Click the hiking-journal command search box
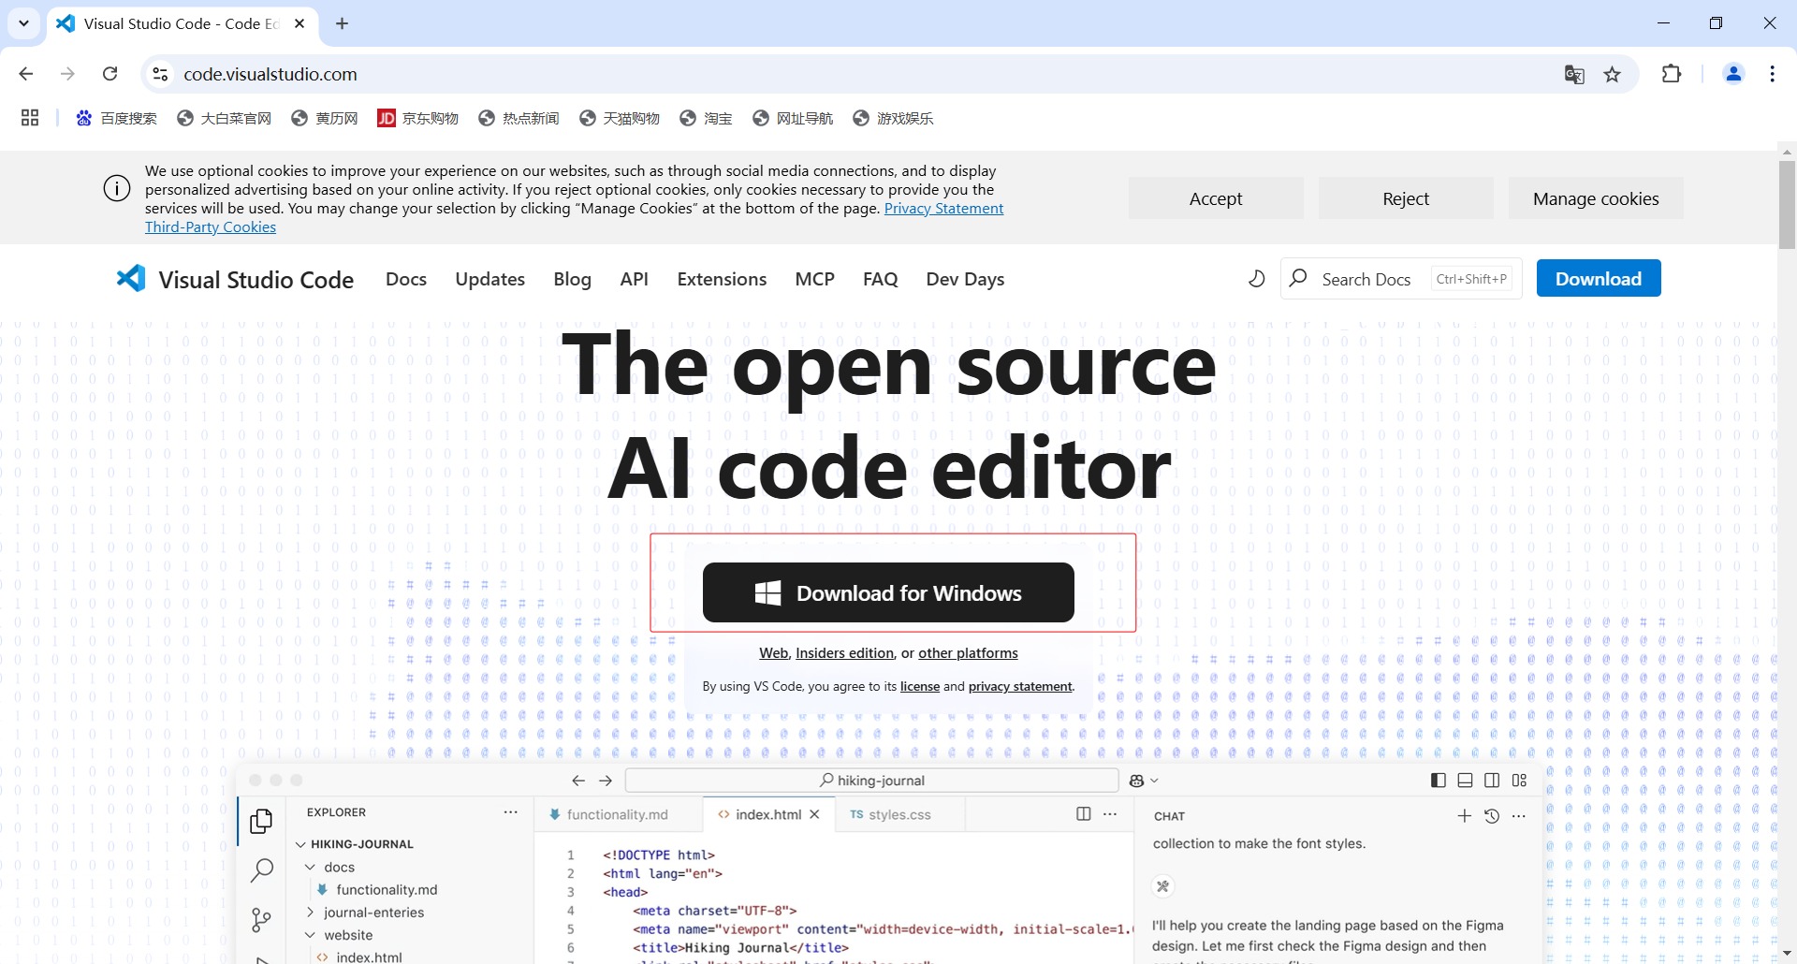Screen dimensions: 1797x964 [x=871, y=781]
